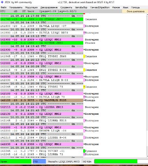Select the 141930 CQ LZ3QC KN12 line

[x=42, y=50]
